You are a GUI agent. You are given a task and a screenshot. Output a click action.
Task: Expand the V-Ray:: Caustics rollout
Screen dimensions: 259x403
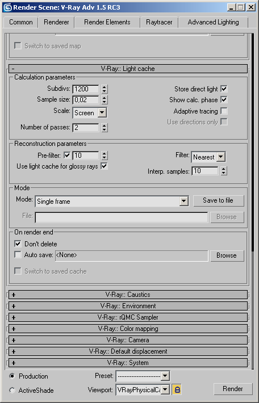(128, 295)
